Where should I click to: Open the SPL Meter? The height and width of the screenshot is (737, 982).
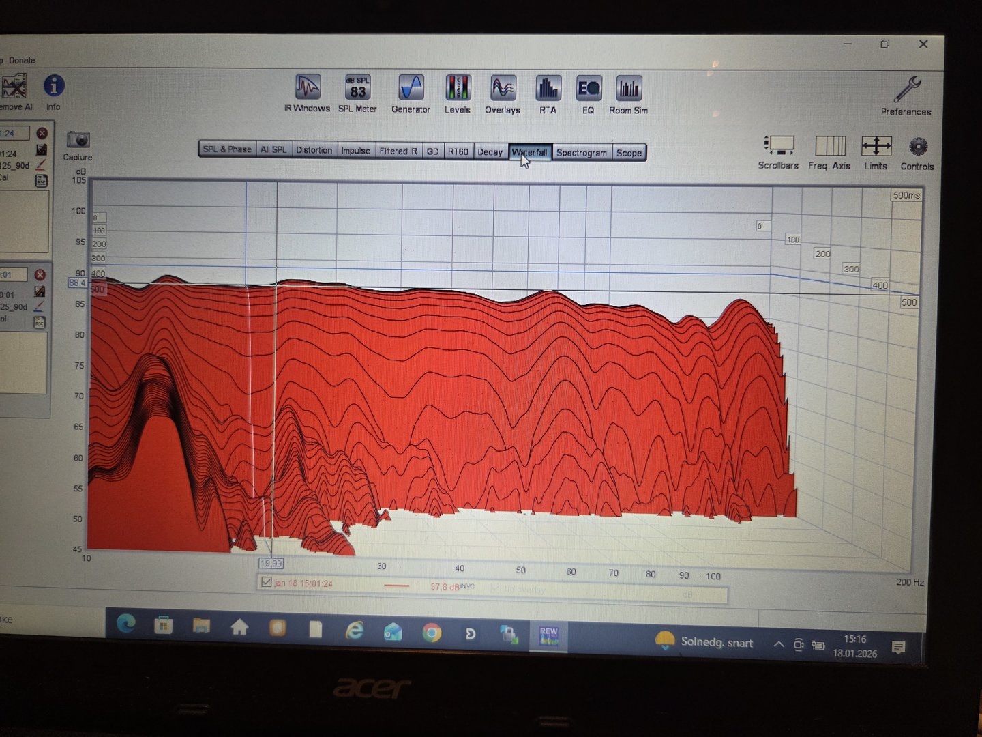357,93
